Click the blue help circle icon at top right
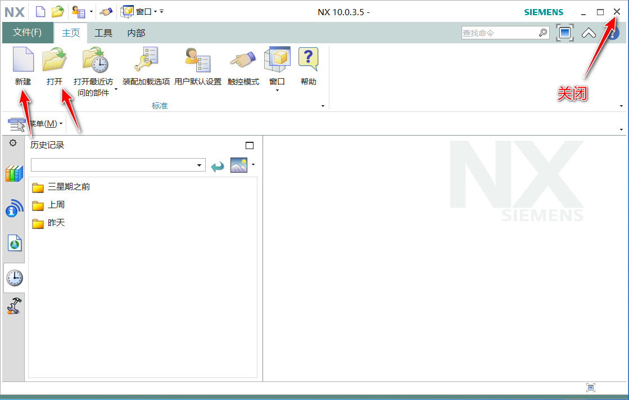Viewport: 629px width, 400px height. coord(613,34)
